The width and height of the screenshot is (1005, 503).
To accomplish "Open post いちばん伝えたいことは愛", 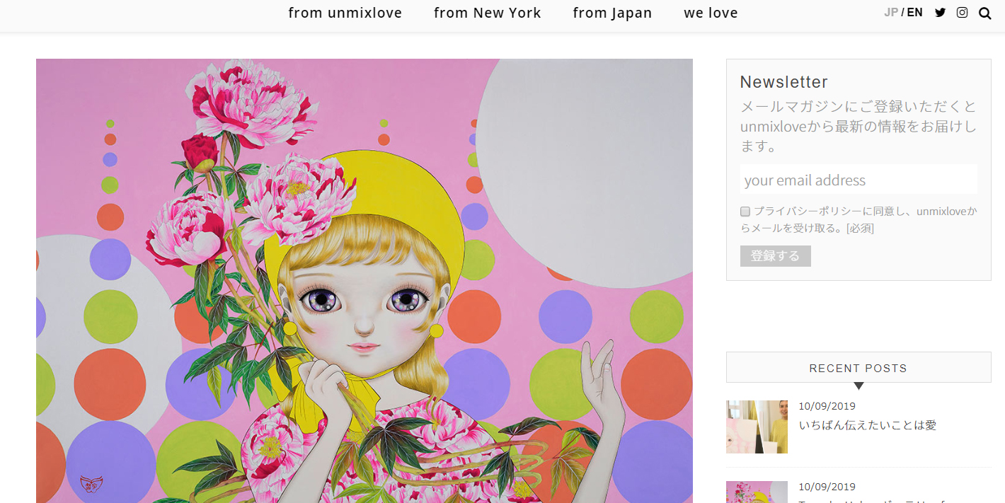I will [868, 425].
